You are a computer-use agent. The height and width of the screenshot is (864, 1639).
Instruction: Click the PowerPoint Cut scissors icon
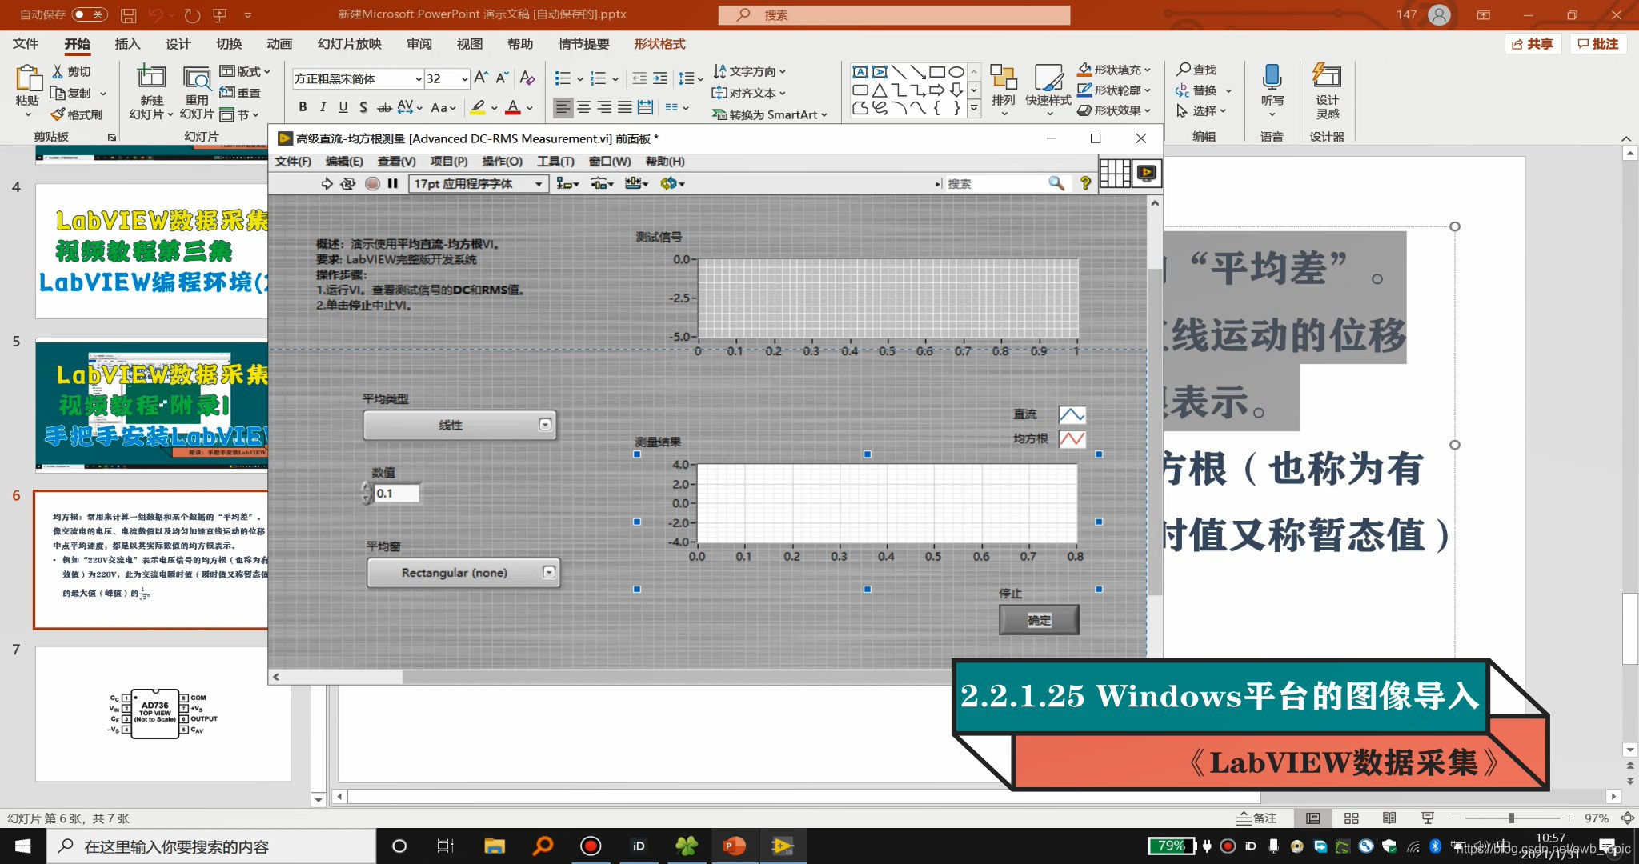point(58,71)
